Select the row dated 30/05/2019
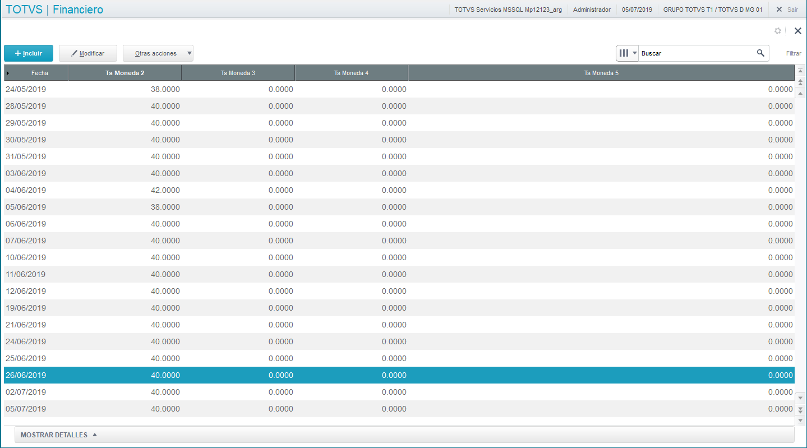This screenshot has height=448, width=807. 399,140
